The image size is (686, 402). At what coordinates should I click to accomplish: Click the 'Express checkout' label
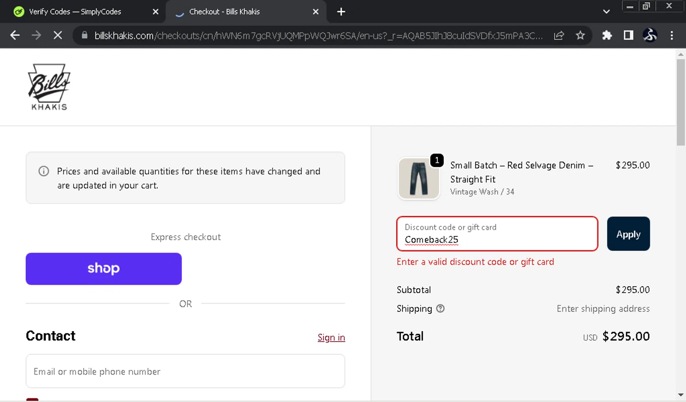tap(186, 237)
